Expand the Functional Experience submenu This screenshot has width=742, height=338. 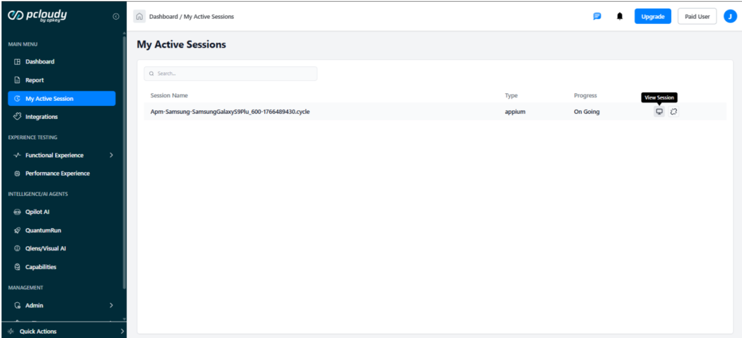tap(111, 155)
